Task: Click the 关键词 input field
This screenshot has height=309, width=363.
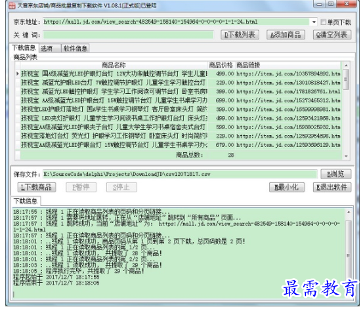Action: [x=128, y=35]
